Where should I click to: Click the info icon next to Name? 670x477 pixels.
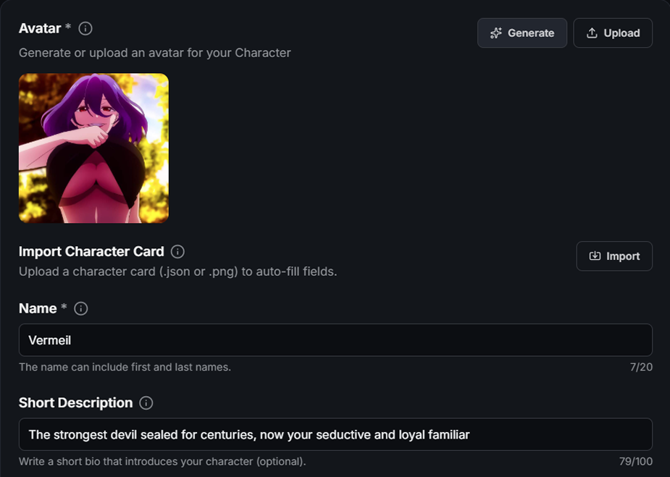coord(81,308)
